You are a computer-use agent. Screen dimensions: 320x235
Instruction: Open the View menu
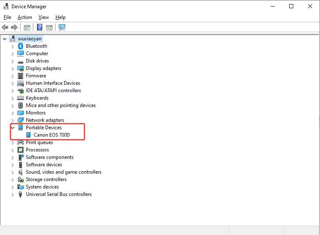[44, 17]
